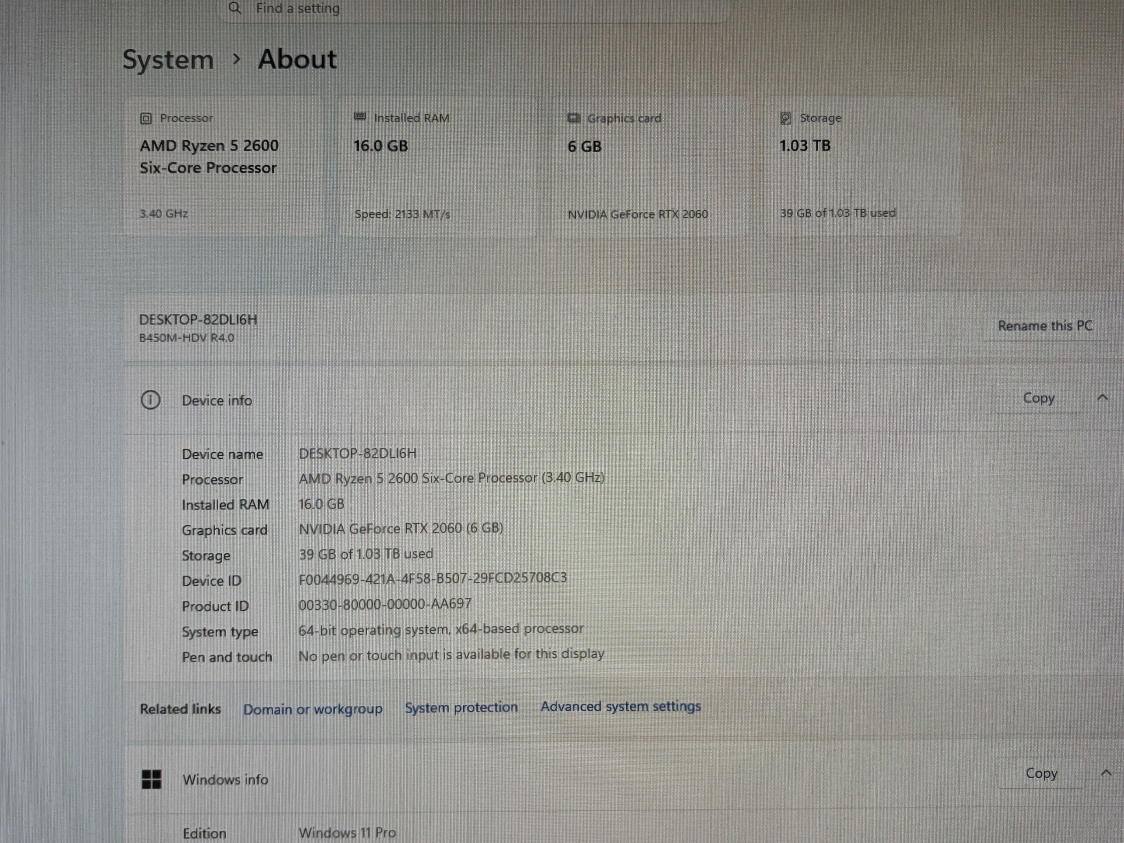Click the Storage drive icon
The height and width of the screenshot is (843, 1124).
click(786, 118)
